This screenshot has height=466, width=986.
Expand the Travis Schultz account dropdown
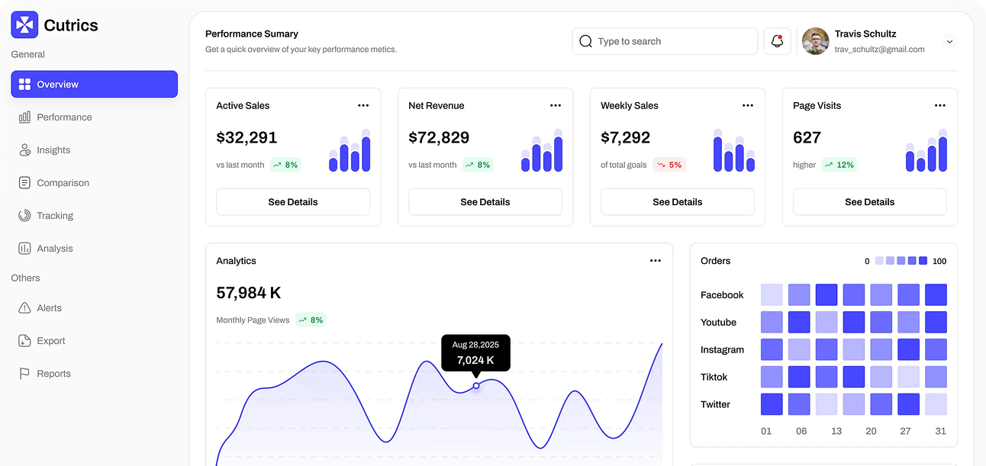click(x=949, y=42)
